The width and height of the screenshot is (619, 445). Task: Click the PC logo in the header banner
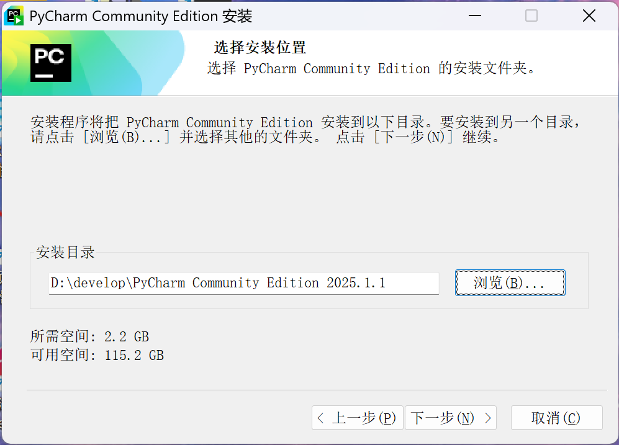pos(51,62)
